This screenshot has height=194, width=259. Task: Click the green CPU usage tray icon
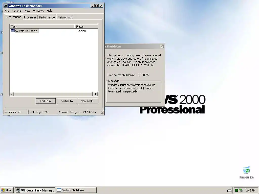(236, 190)
